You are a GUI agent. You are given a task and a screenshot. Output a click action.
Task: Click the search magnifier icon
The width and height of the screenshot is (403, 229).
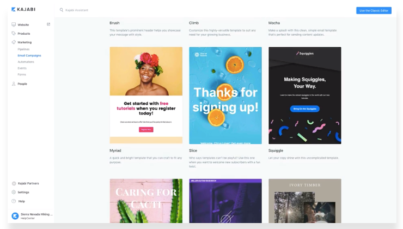(x=62, y=10)
